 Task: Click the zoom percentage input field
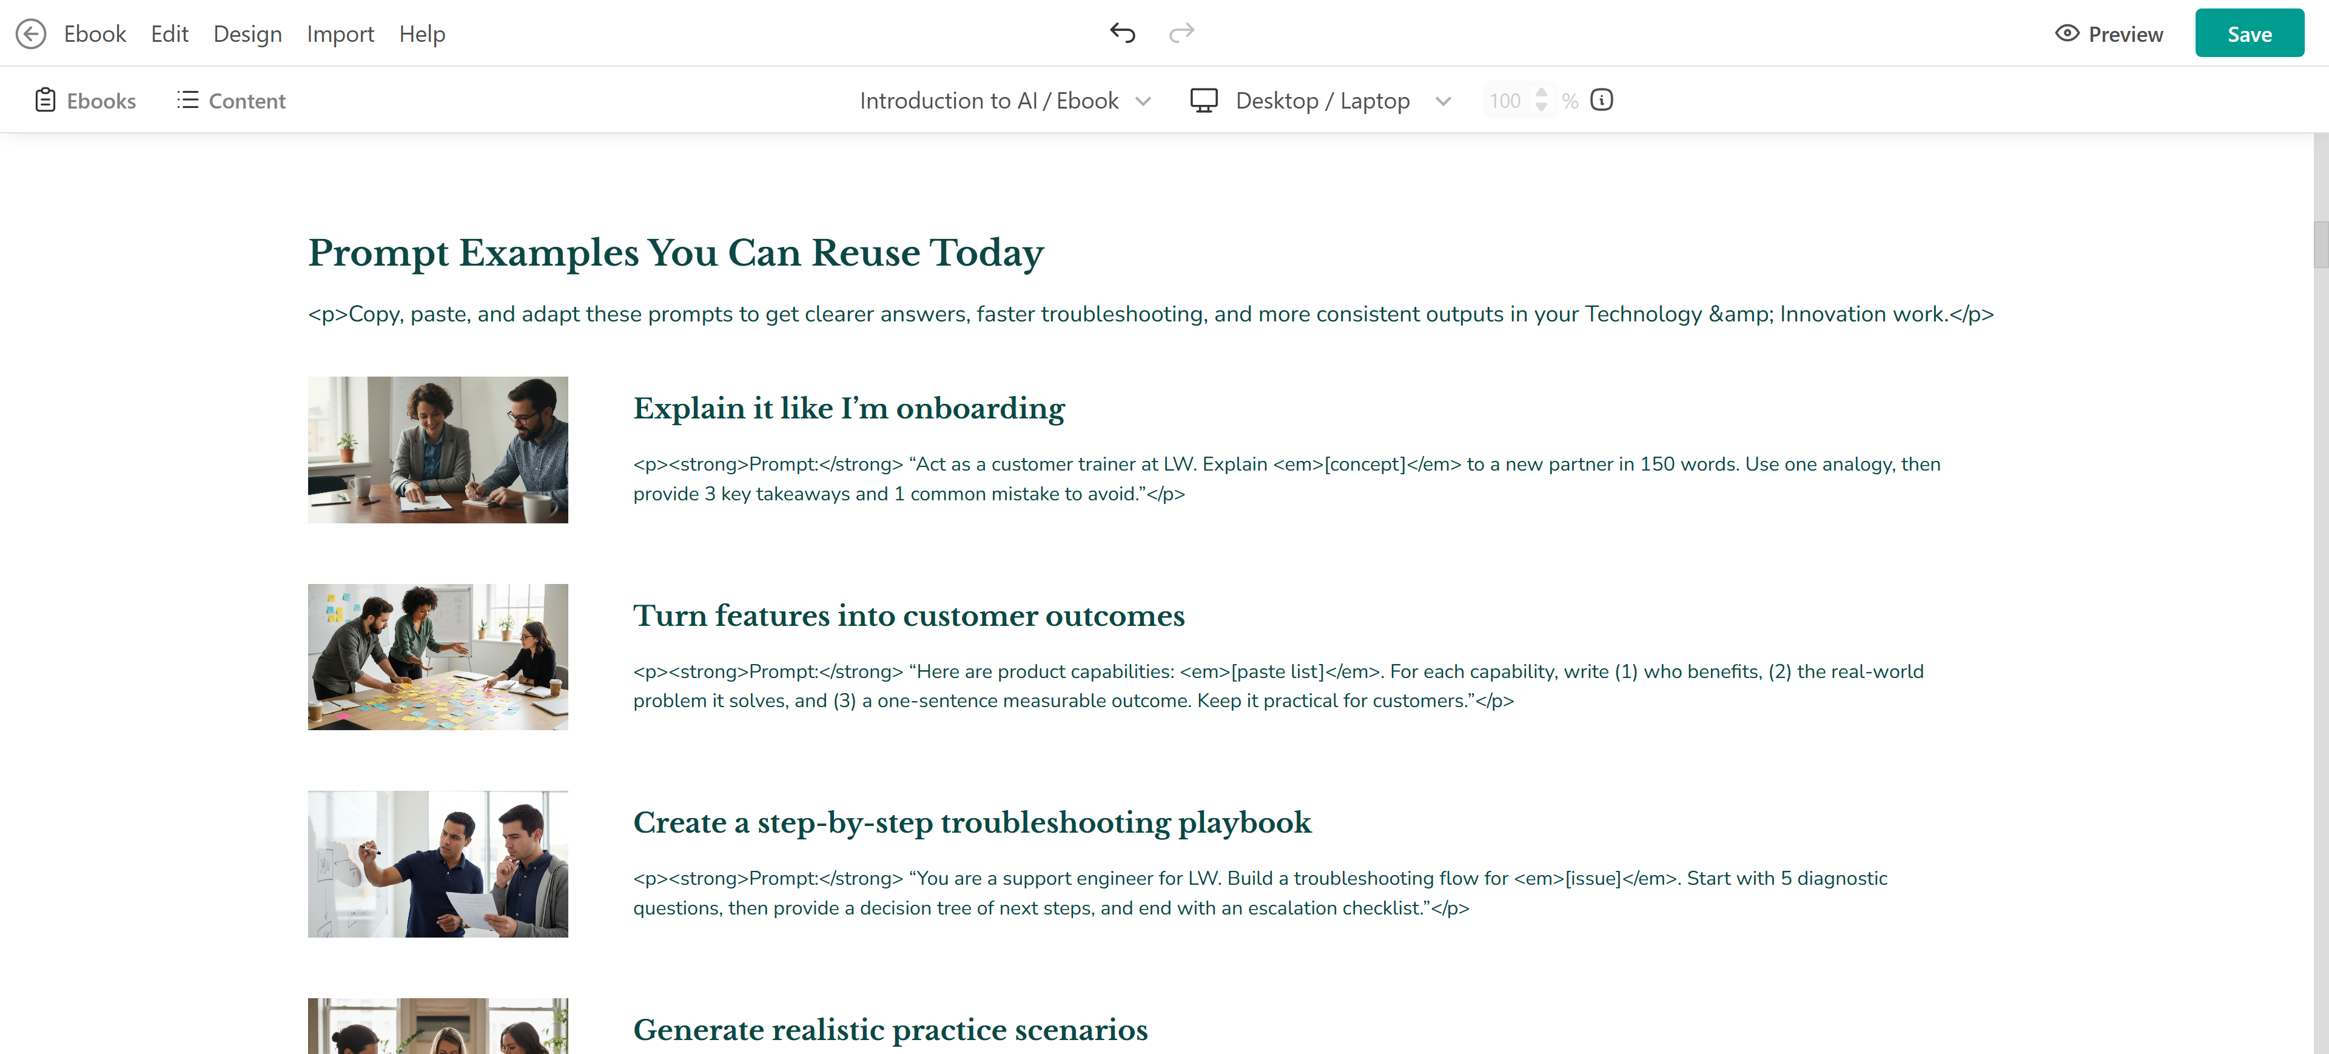[1505, 100]
